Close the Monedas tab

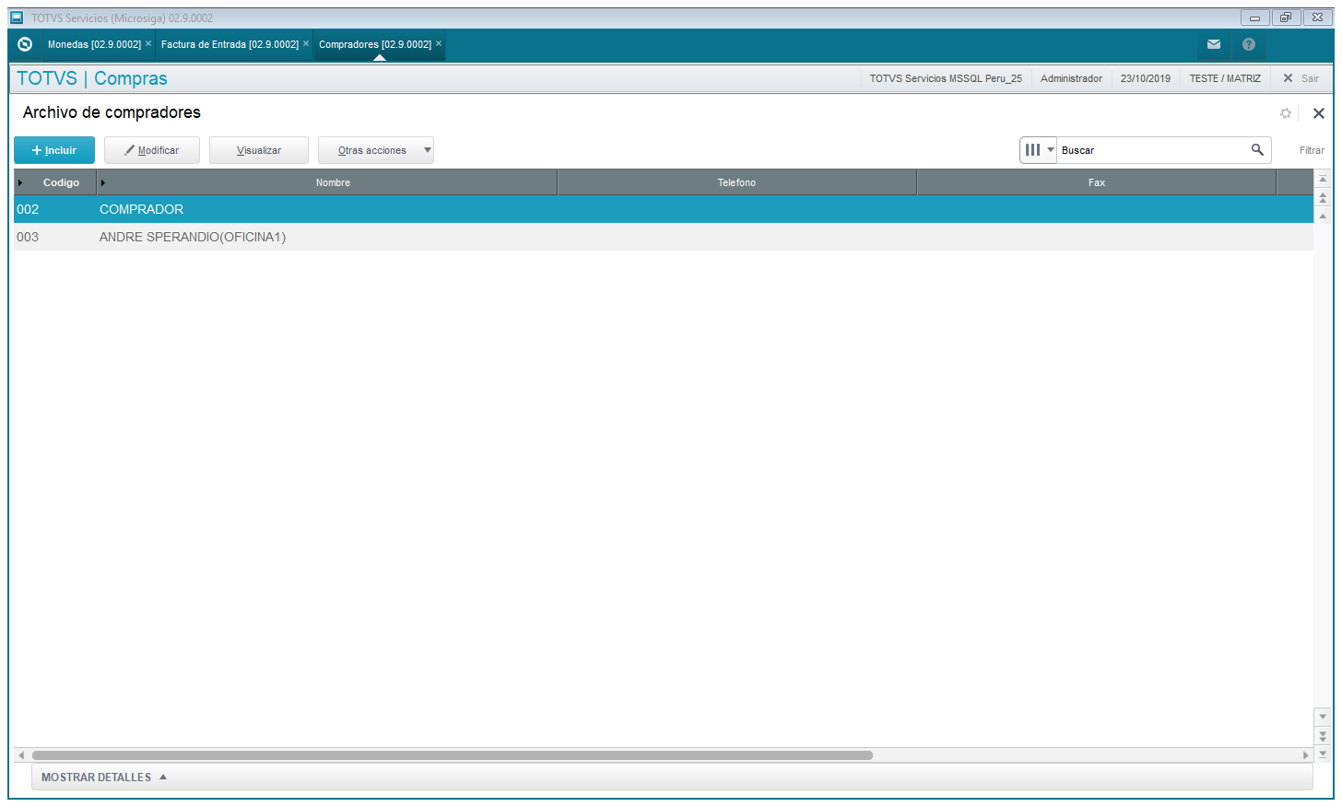[148, 43]
